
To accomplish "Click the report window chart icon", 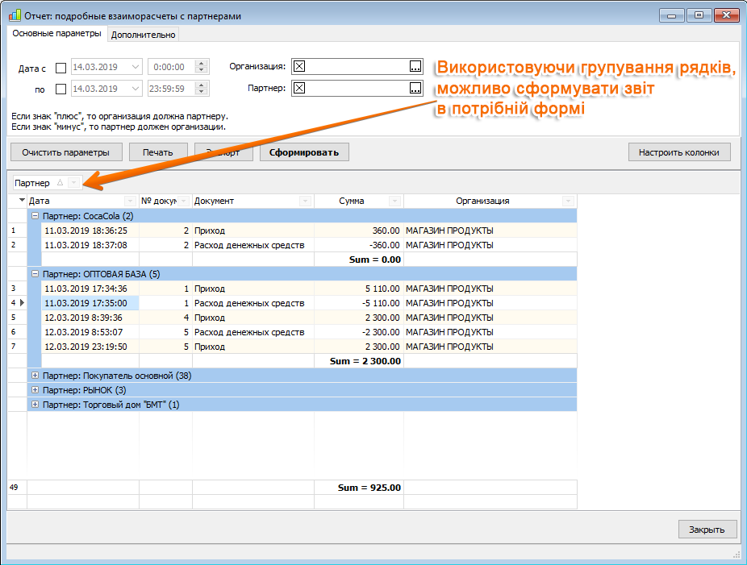I will pos(15,15).
